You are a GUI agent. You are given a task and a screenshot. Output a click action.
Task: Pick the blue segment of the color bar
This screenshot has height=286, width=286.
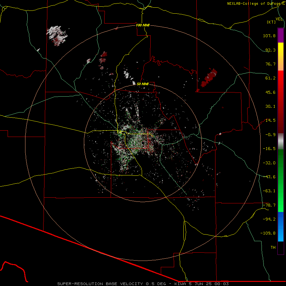281,227
